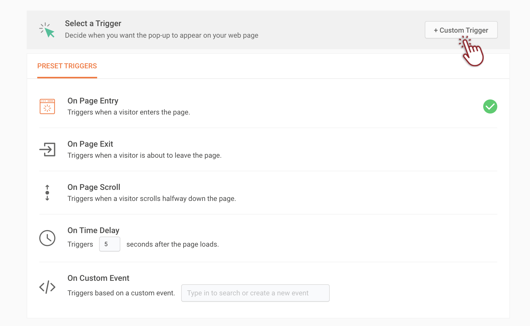Click 'Triggers when a visitor is about to leave' text
Image resolution: width=530 pixels, height=326 pixels.
pyautogui.click(x=144, y=155)
